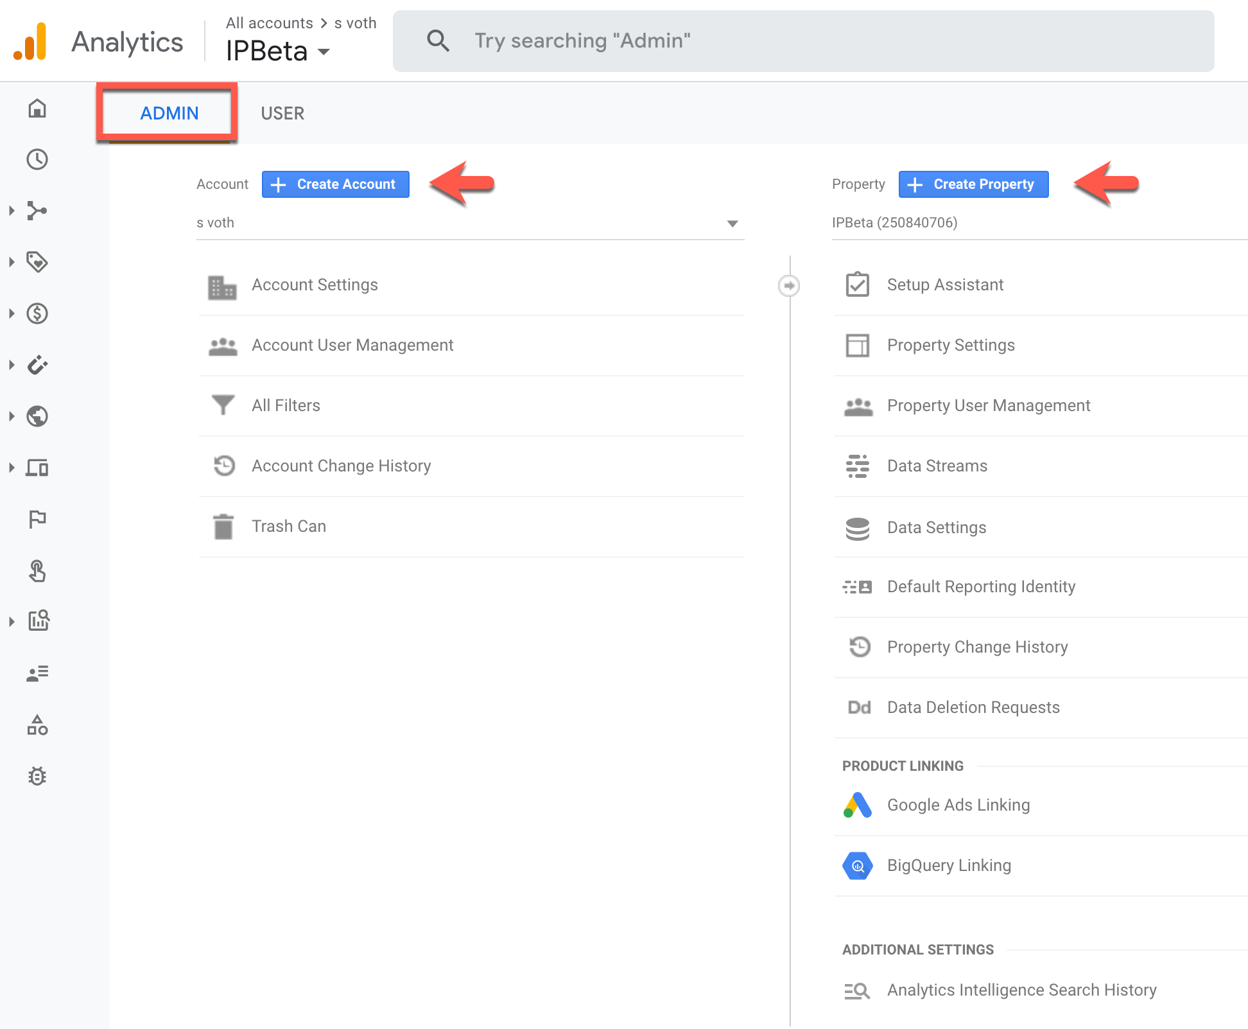Switch to the ADMIN tab
Viewport: 1248px width, 1029px height.
(169, 113)
